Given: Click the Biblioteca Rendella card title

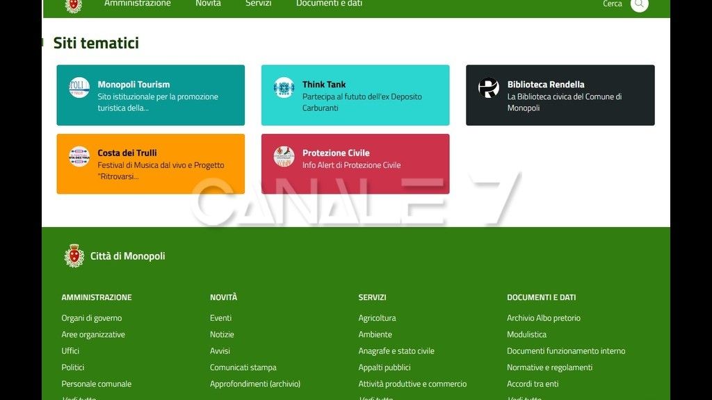Looking at the screenshot, I should tap(545, 84).
